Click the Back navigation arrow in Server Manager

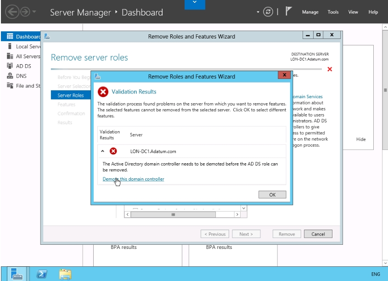(12, 11)
